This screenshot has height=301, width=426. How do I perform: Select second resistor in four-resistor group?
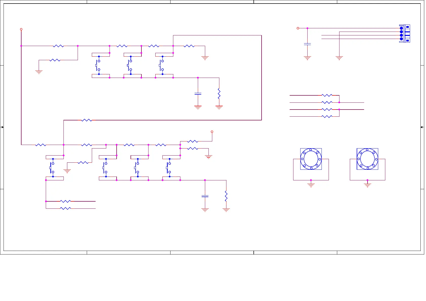pos(327,102)
